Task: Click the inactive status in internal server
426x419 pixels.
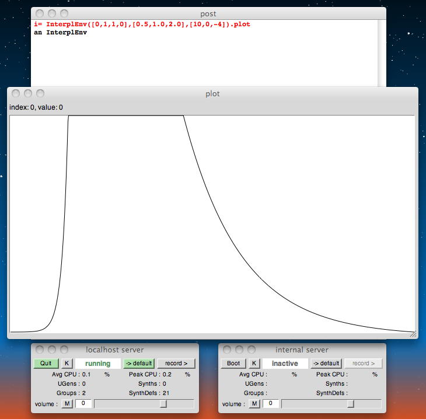Action: (x=285, y=364)
